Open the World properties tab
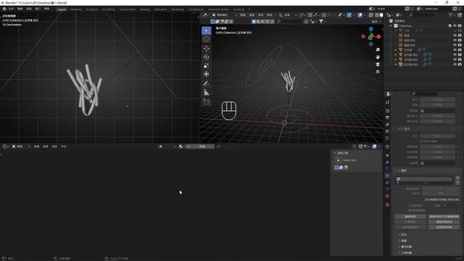 [x=387, y=138]
